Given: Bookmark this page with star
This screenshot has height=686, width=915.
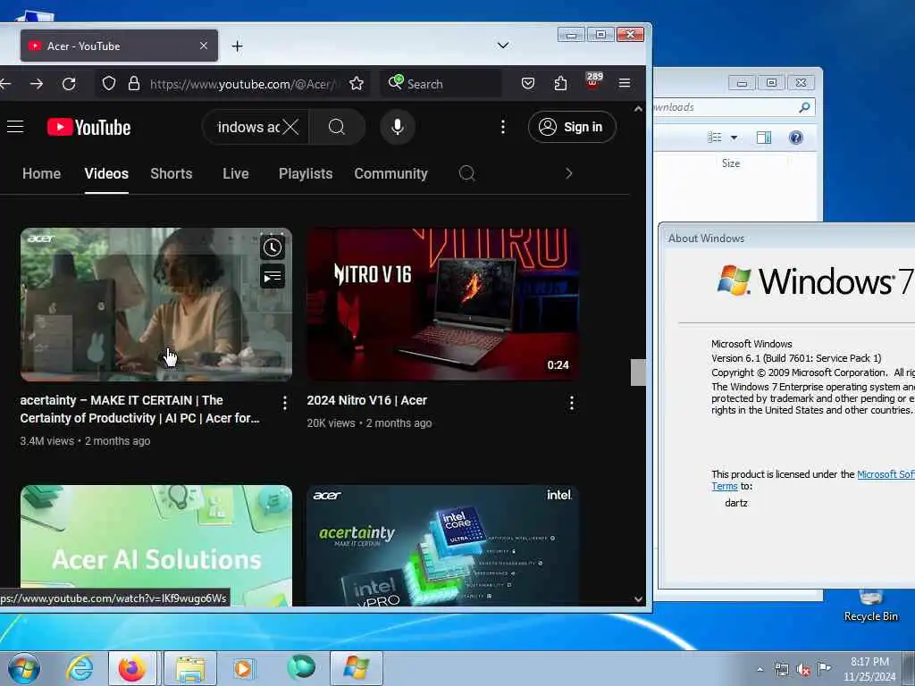Looking at the screenshot, I should (357, 83).
